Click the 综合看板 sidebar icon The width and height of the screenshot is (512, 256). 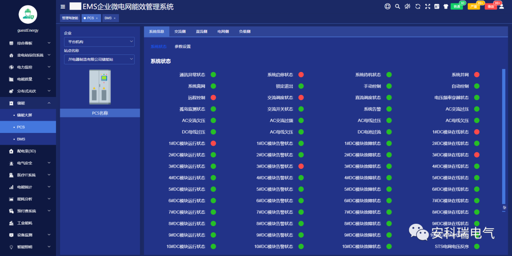(11, 43)
